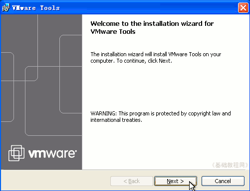Close the VMware Tools installer window
This screenshot has width=250, height=191.
tap(243, 7)
